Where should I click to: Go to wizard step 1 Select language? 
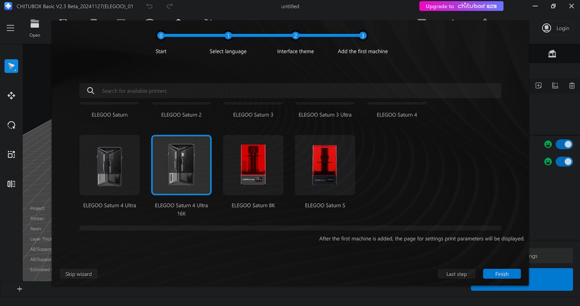click(228, 36)
